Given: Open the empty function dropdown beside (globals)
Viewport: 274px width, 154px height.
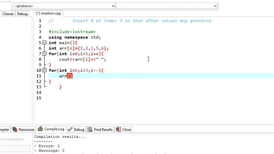Looking at the screenshot, I should click(167, 6).
